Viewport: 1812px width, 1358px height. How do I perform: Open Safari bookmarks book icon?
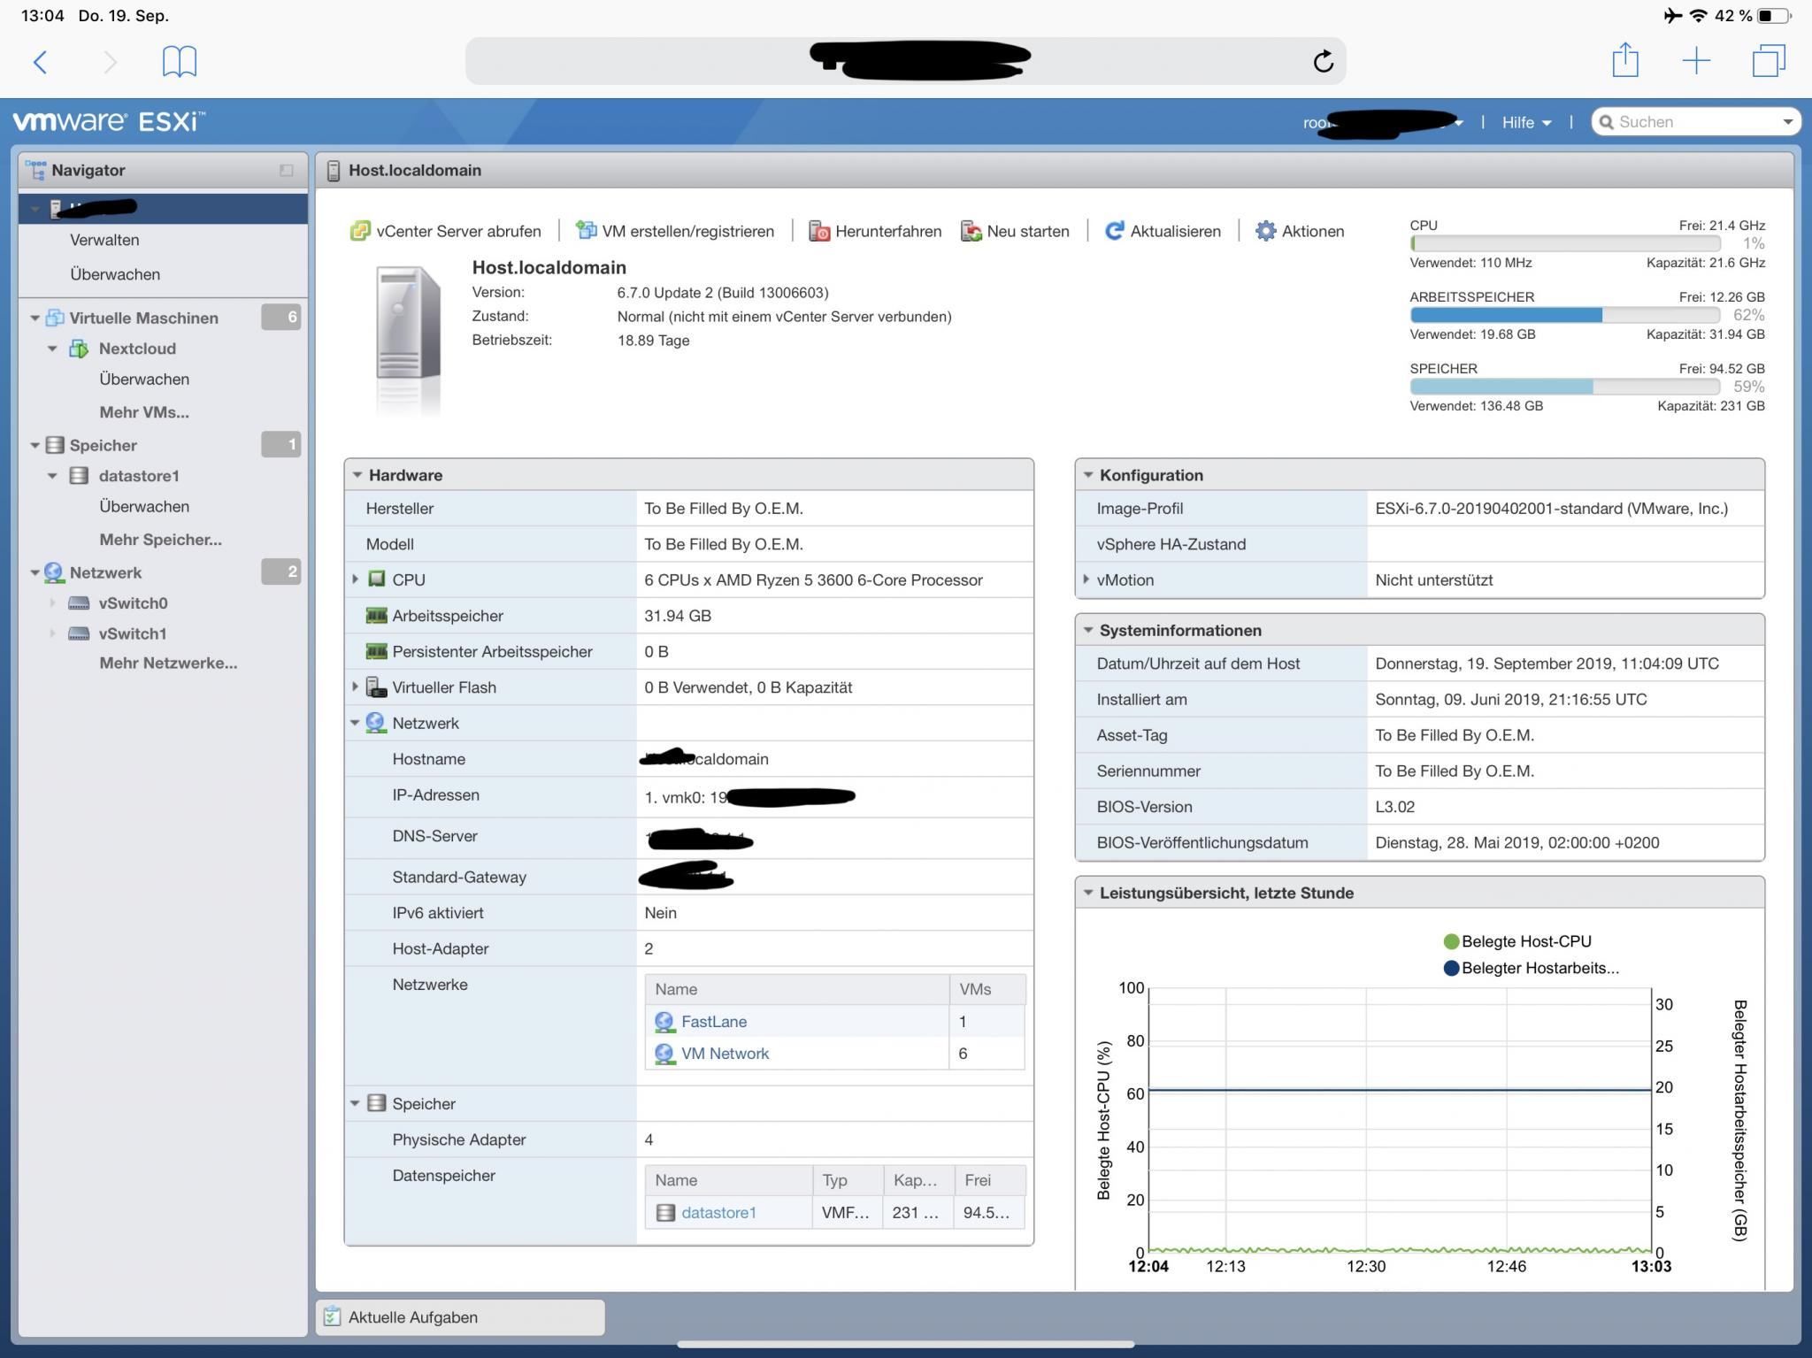(x=179, y=62)
